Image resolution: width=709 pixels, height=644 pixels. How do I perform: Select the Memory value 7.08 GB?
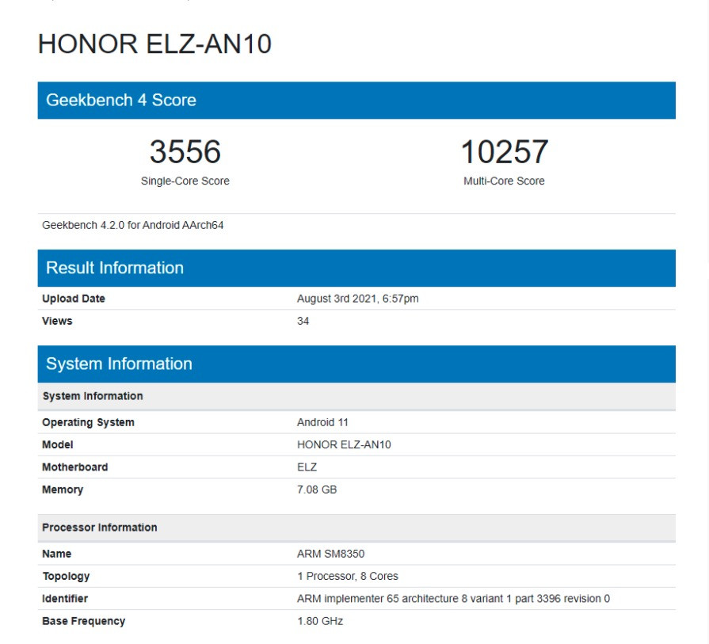(317, 490)
